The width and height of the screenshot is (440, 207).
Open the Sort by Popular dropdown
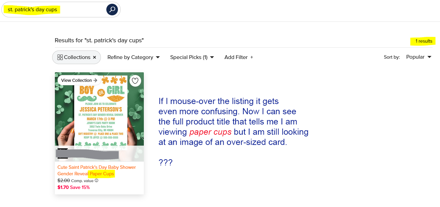(419, 57)
